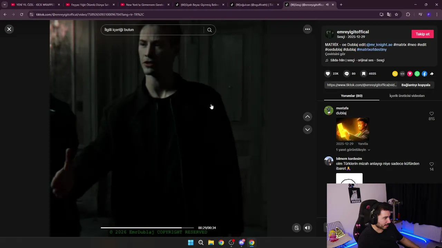Click the yellow repost icon
The height and width of the screenshot is (248, 442).
[x=395, y=74]
